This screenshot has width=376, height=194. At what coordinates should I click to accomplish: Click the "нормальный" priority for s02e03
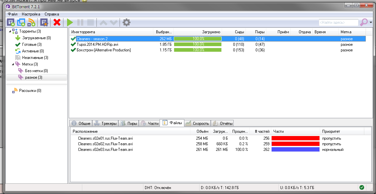pos(333,150)
